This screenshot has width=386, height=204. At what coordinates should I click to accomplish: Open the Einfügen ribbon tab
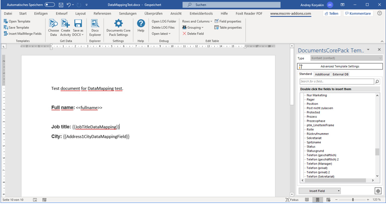41,13
